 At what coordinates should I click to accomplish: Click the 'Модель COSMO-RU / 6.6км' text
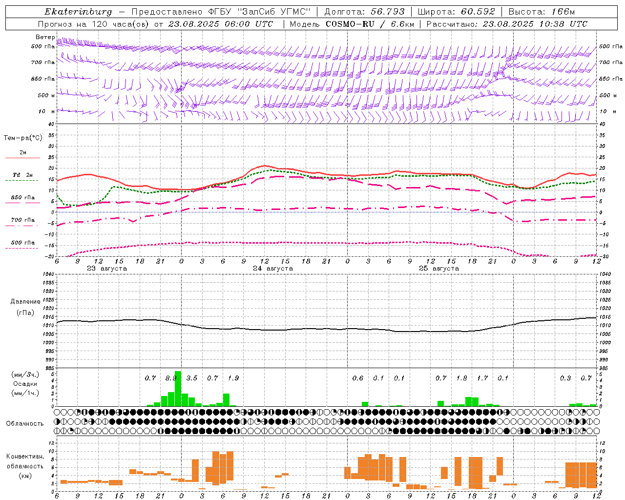click(352, 24)
